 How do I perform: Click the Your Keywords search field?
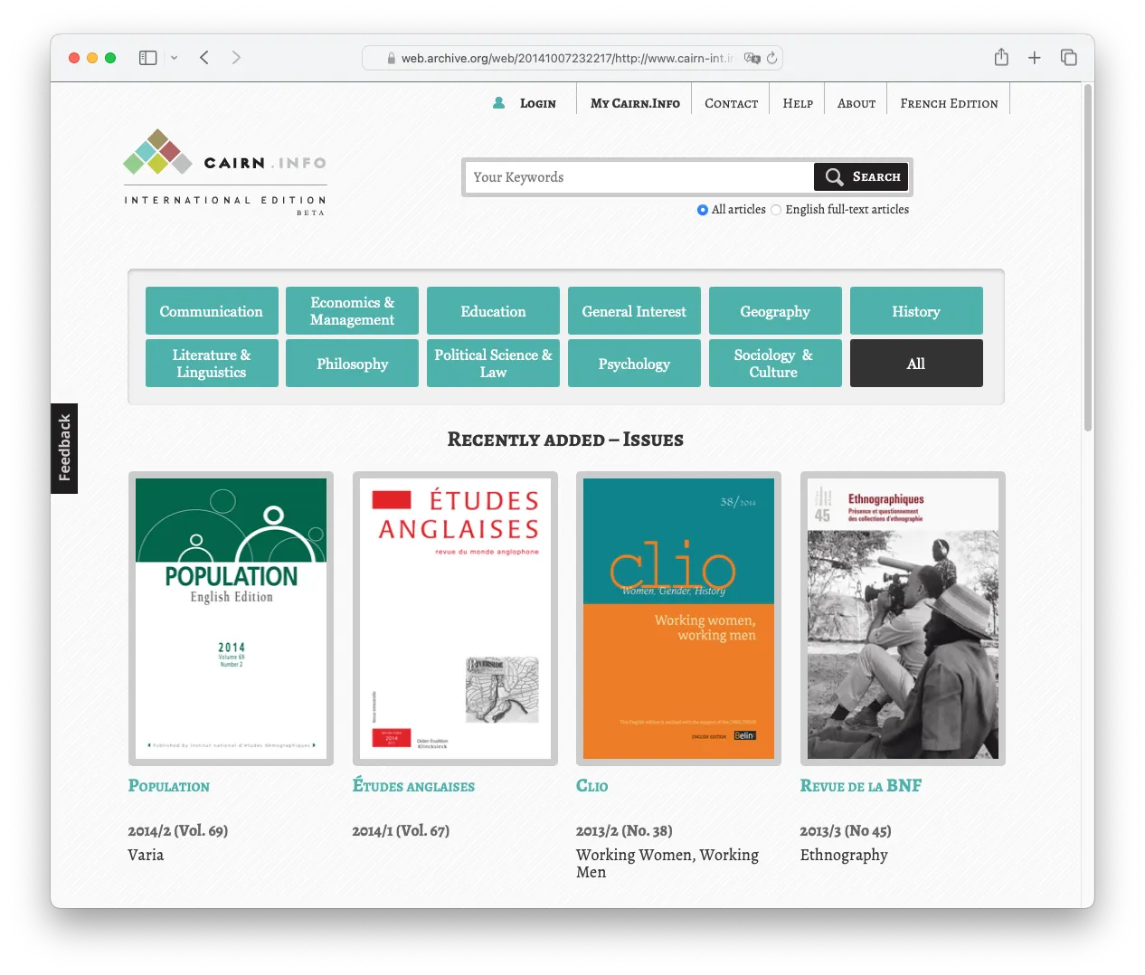coord(639,177)
